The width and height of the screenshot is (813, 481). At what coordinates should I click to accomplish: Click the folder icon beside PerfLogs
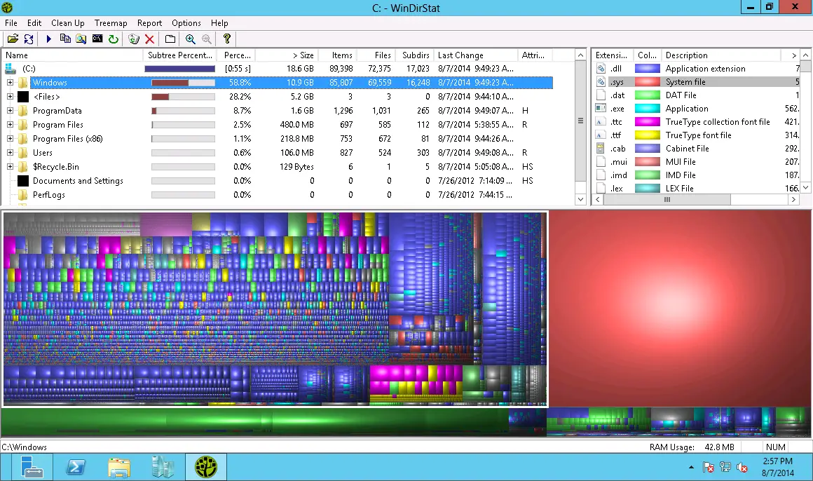(23, 195)
